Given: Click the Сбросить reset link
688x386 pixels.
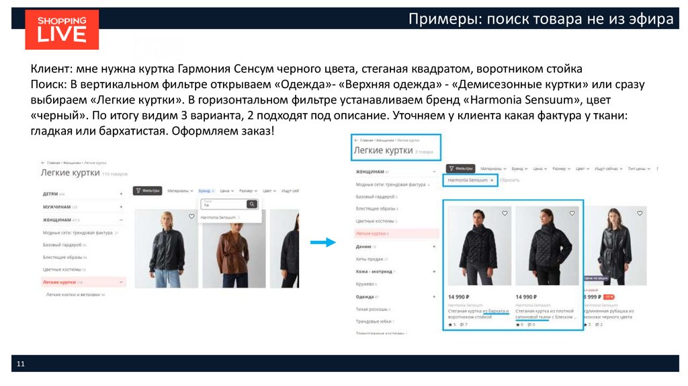Looking at the screenshot, I should pyautogui.click(x=509, y=180).
